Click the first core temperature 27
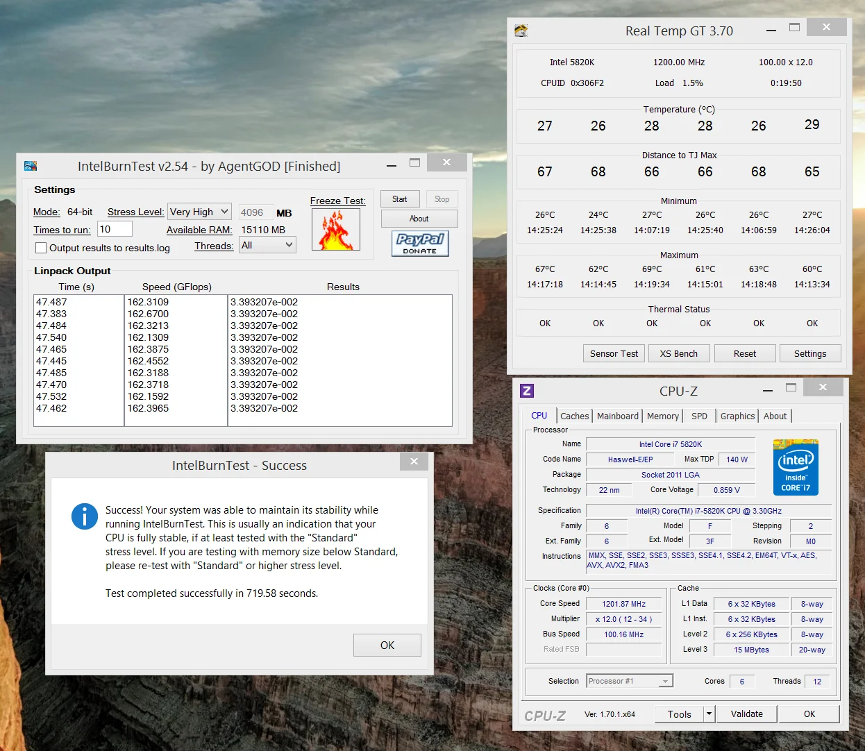The image size is (865, 751). click(545, 126)
